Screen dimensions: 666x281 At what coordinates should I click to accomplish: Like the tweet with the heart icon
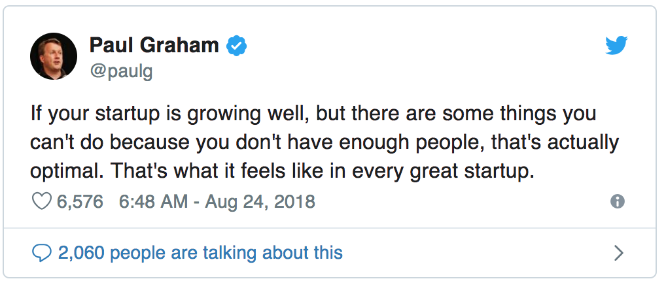(42, 201)
